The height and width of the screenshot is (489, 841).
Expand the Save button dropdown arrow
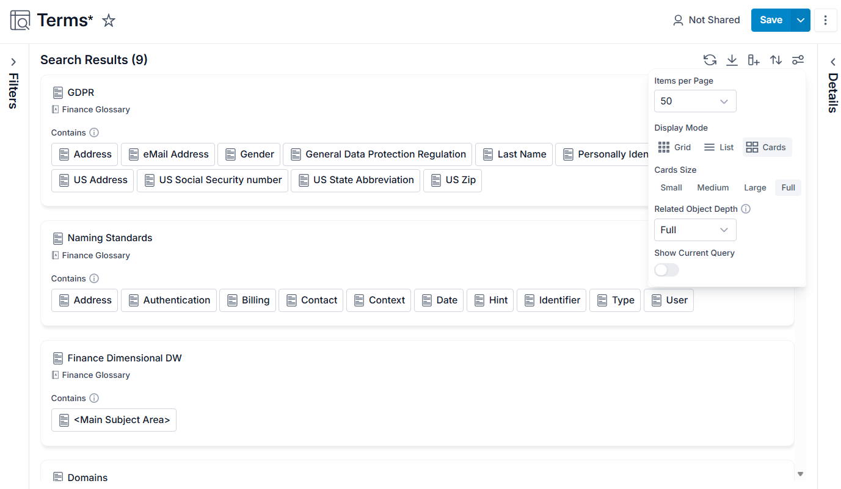pyautogui.click(x=801, y=20)
